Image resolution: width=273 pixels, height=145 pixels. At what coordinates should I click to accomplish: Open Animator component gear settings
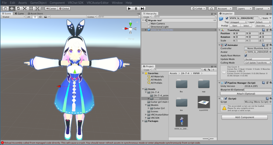271,45
